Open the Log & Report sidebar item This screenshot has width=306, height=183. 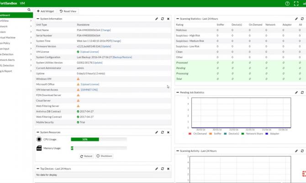16,71
